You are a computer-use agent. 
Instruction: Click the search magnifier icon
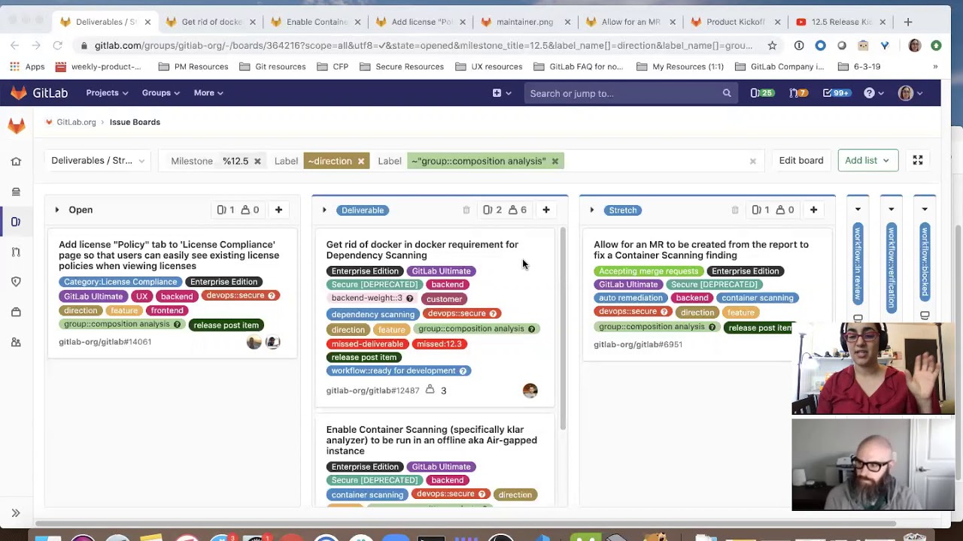click(727, 93)
